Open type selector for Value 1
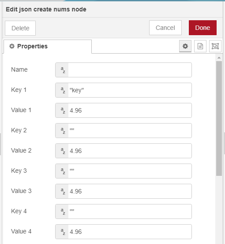Viewport: 225px width, 244px height. (62, 110)
